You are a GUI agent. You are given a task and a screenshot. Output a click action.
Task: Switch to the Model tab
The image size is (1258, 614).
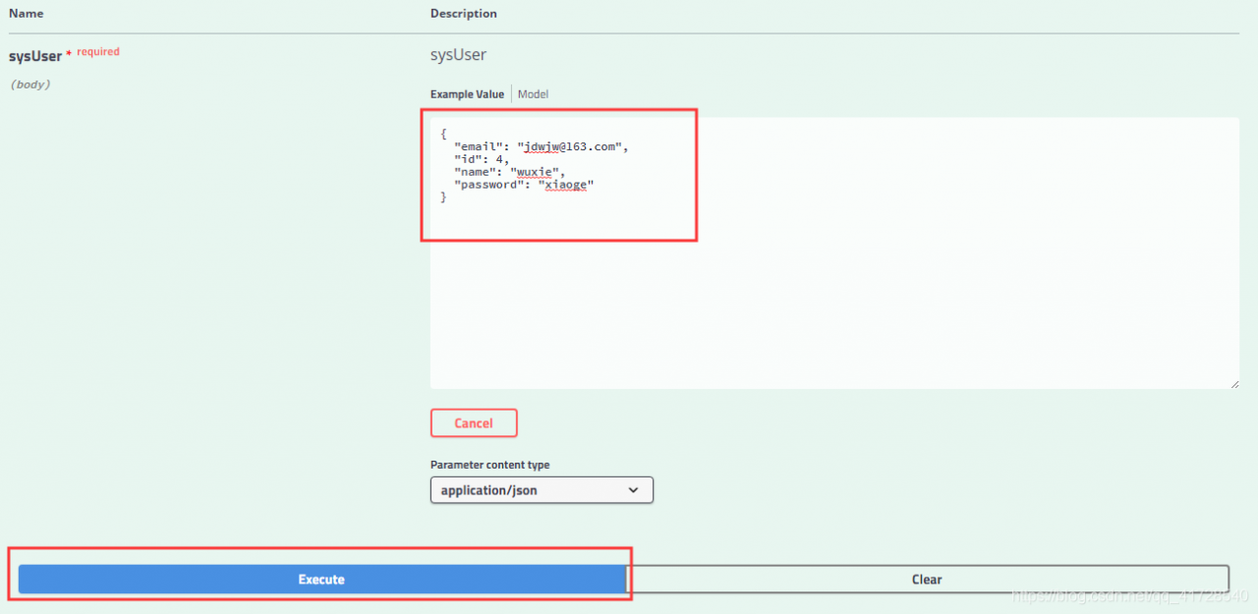[534, 94]
